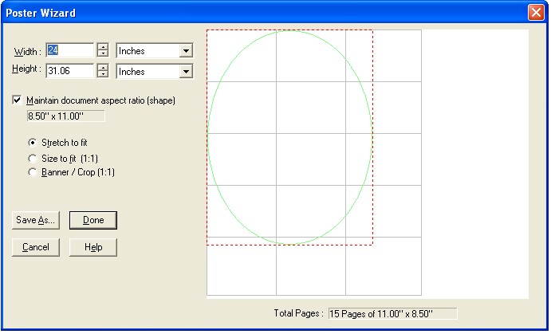The width and height of the screenshot is (551, 334).
Task: Increase Height with the up spinner arrow
Action: pyautogui.click(x=103, y=67)
